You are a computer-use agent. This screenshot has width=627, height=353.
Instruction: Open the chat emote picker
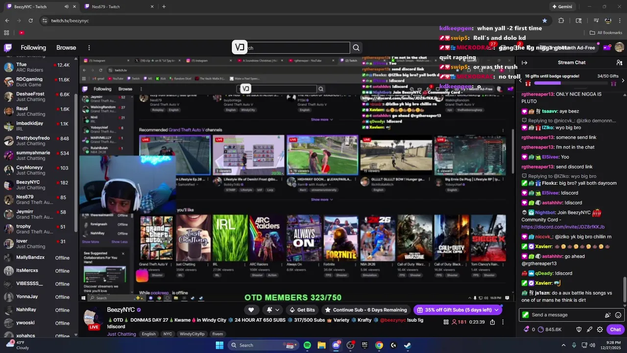point(618,315)
